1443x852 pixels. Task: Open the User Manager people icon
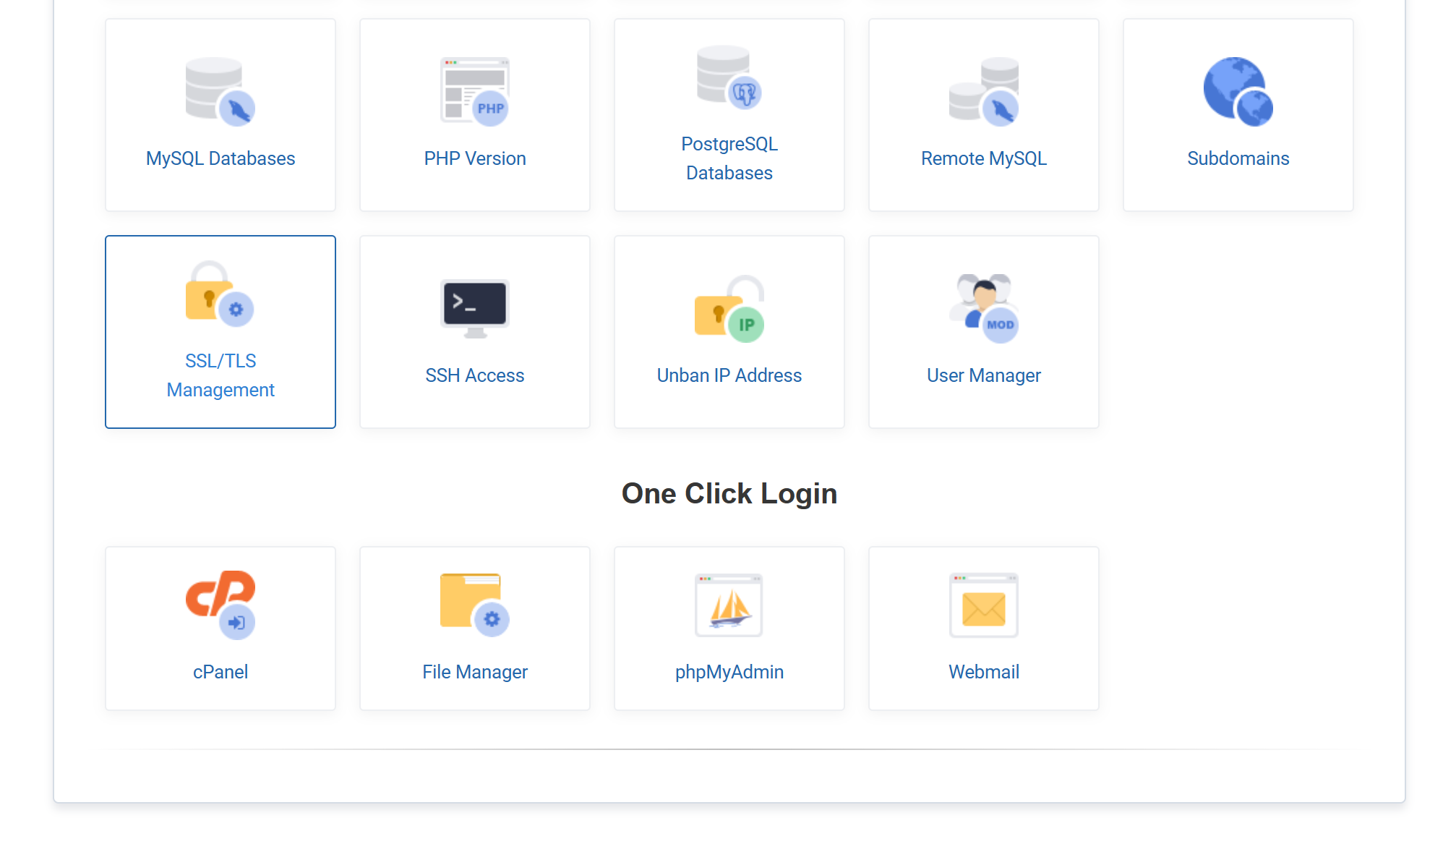tap(984, 309)
